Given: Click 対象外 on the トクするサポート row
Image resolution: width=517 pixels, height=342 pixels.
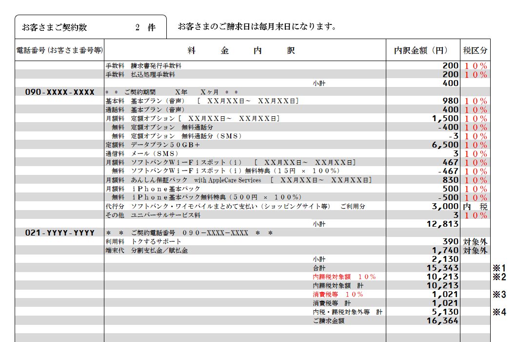Looking at the screenshot, I should pos(475,242).
